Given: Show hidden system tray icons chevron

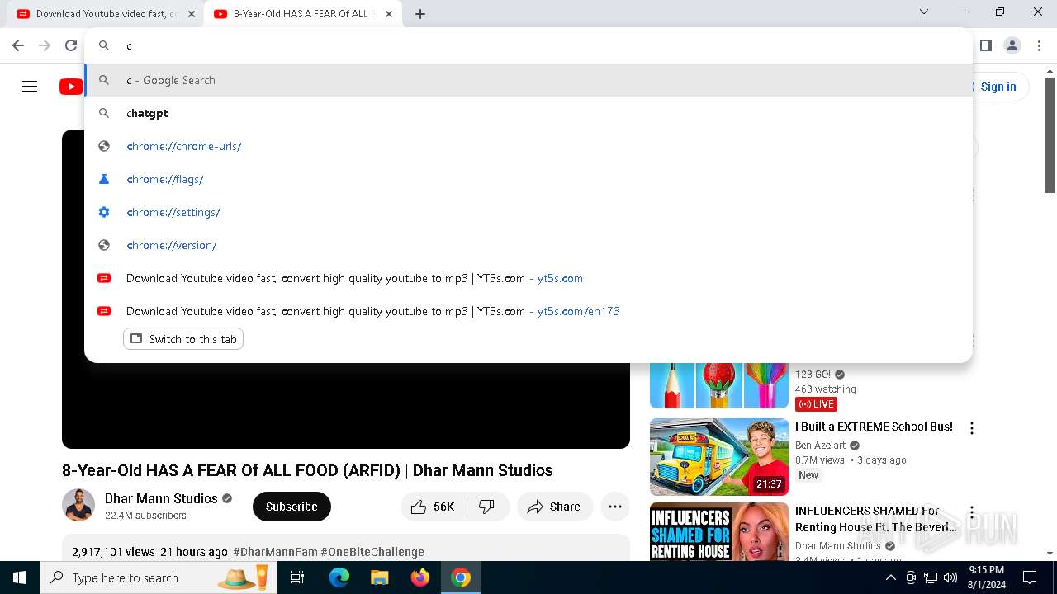Looking at the screenshot, I should (891, 577).
